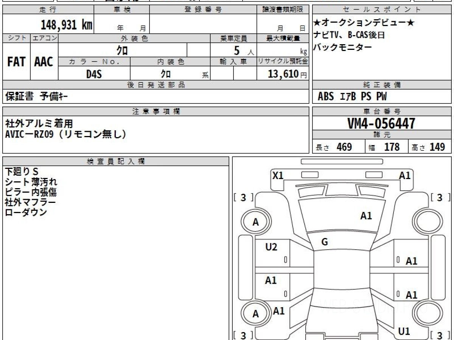Click the length value 469
The height and width of the screenshot is (340, 454).
[x=344, y=147]
